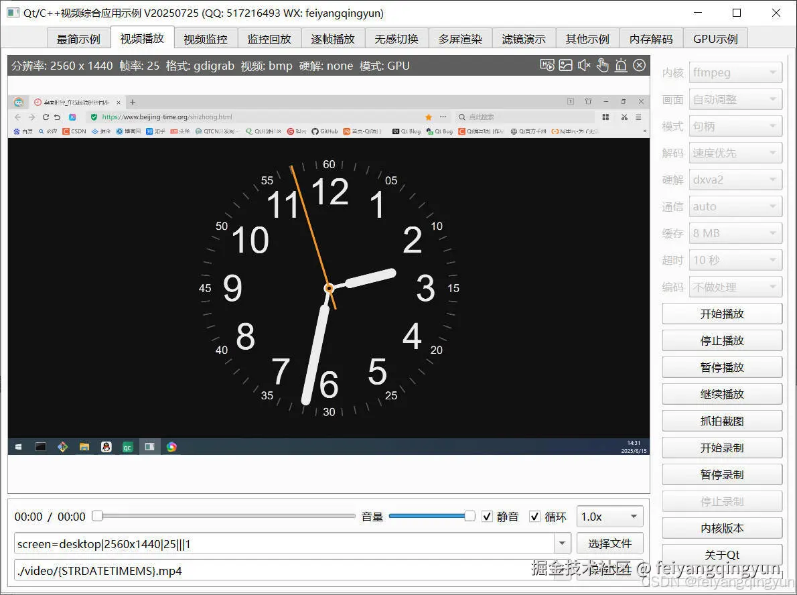Click the circular close icon on the status bar
The image size is (797, 595).
point(638,65)
